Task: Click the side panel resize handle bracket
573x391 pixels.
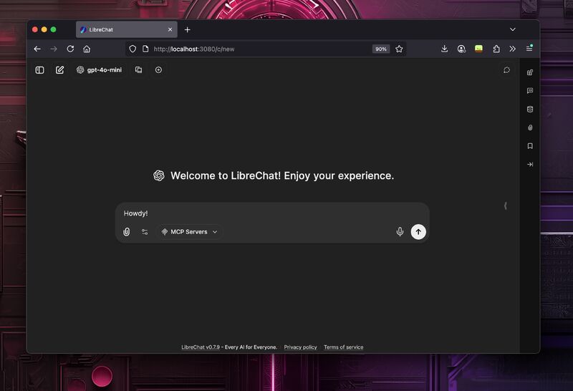Action: 506,206
